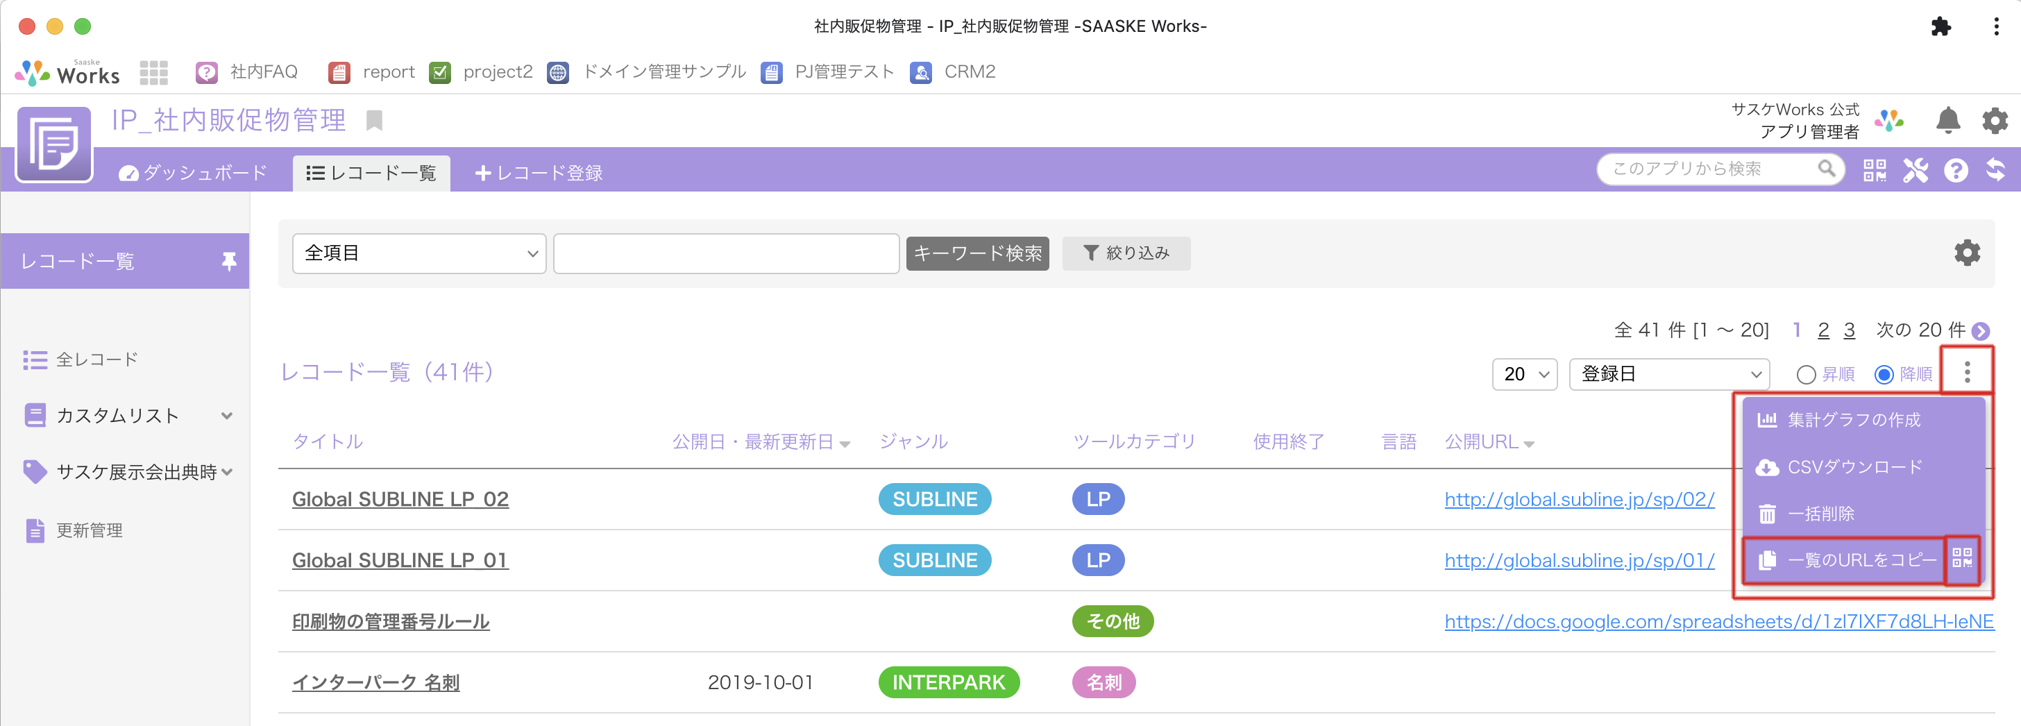
Task: Click the その他 category tag
Action: (1113, 622)
